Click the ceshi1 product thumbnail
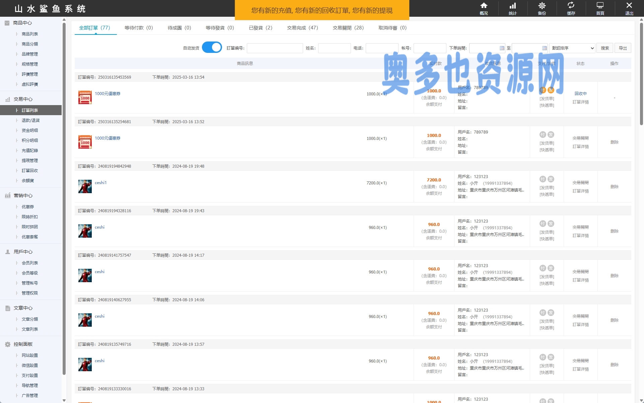Screen dimensions: 644x403 85,186
